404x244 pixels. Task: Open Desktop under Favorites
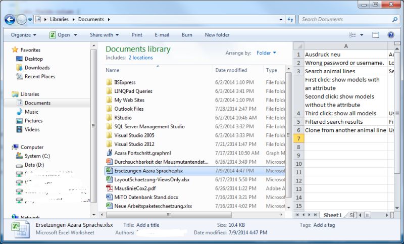34,59
